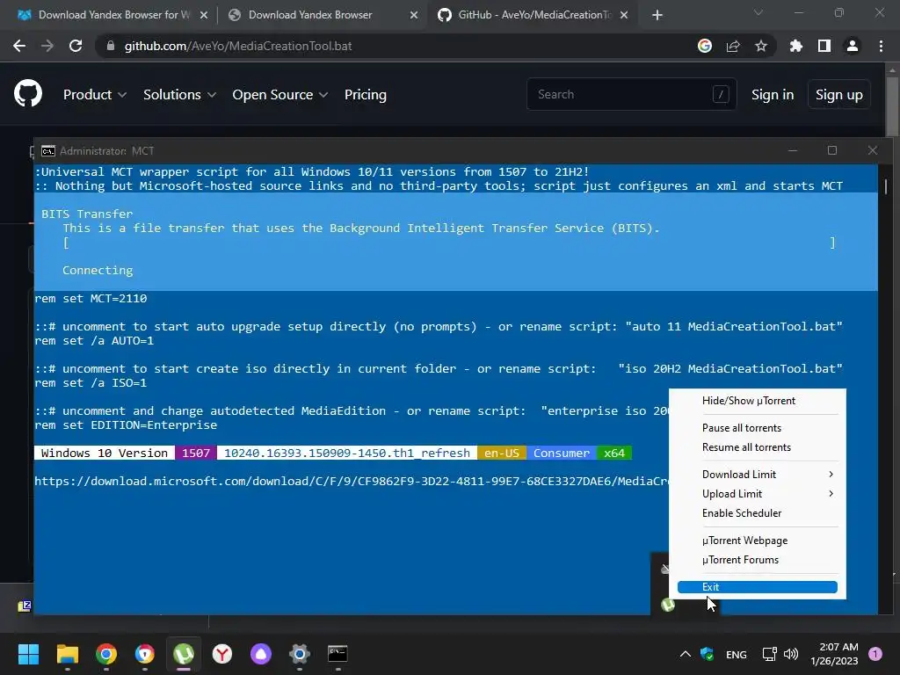Click the 'Connecting' status text
The height and width of the screenshot is (675, 900).
coord(98,271)
